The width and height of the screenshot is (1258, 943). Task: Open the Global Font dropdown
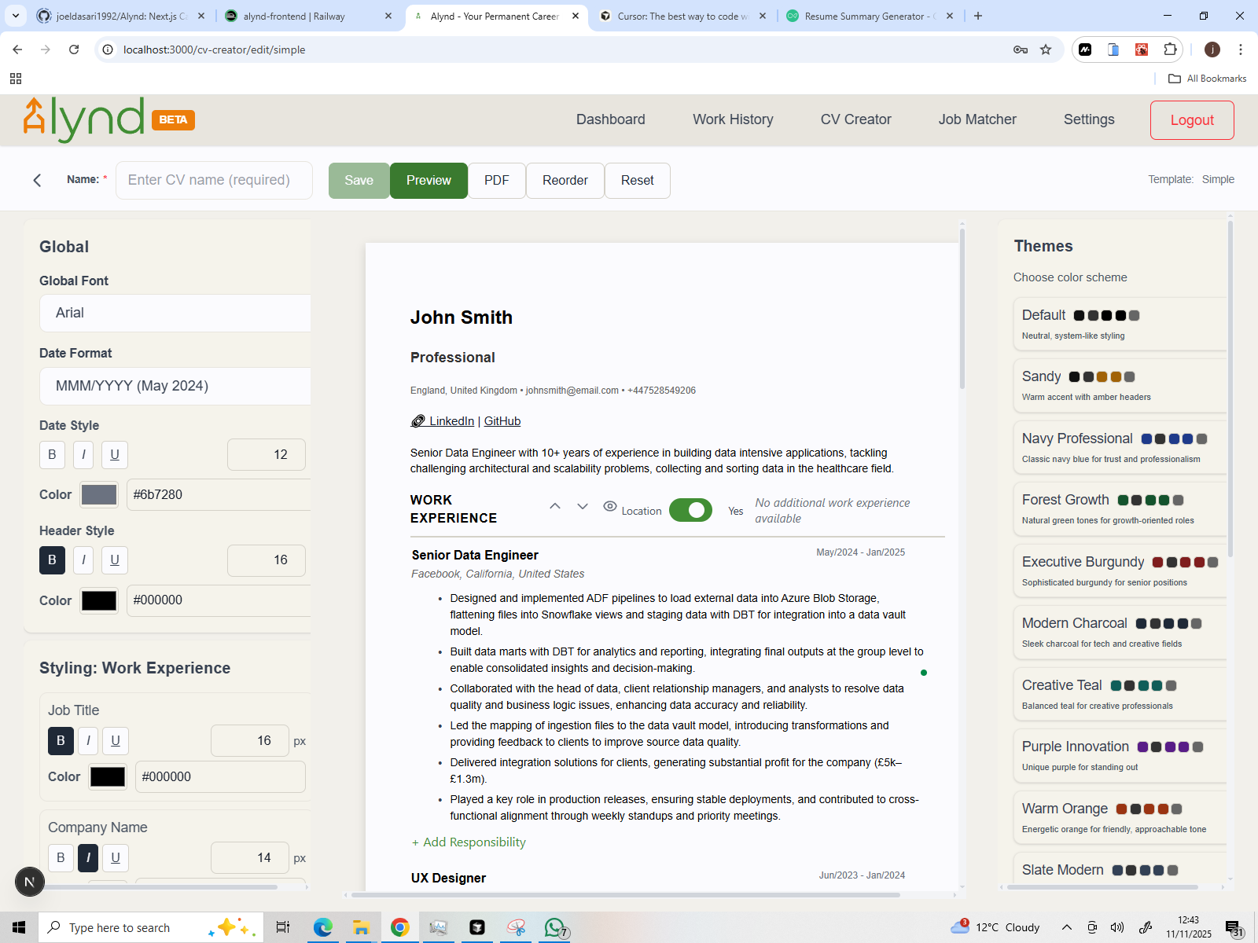(175, 313)
